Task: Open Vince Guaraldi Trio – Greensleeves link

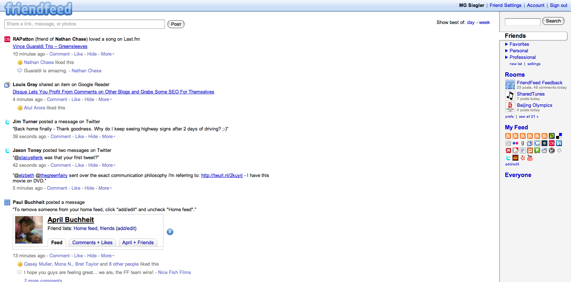Action: pos(50,46)
